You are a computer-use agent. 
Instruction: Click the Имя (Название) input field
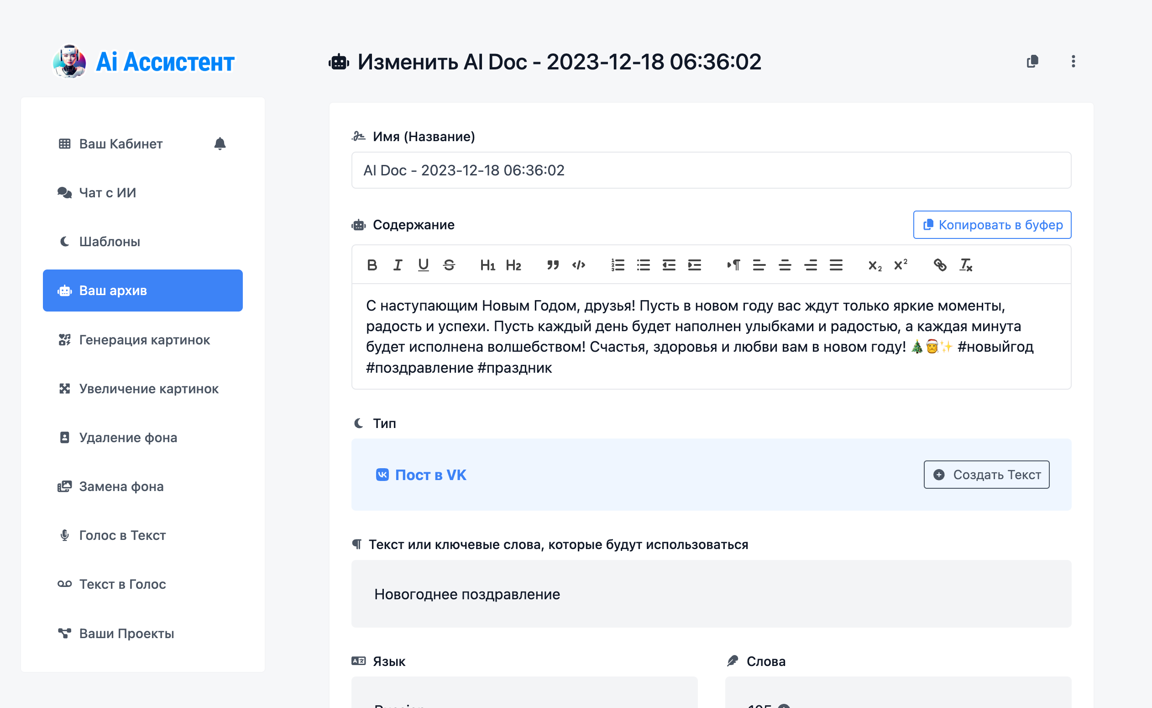click(711, 170)
